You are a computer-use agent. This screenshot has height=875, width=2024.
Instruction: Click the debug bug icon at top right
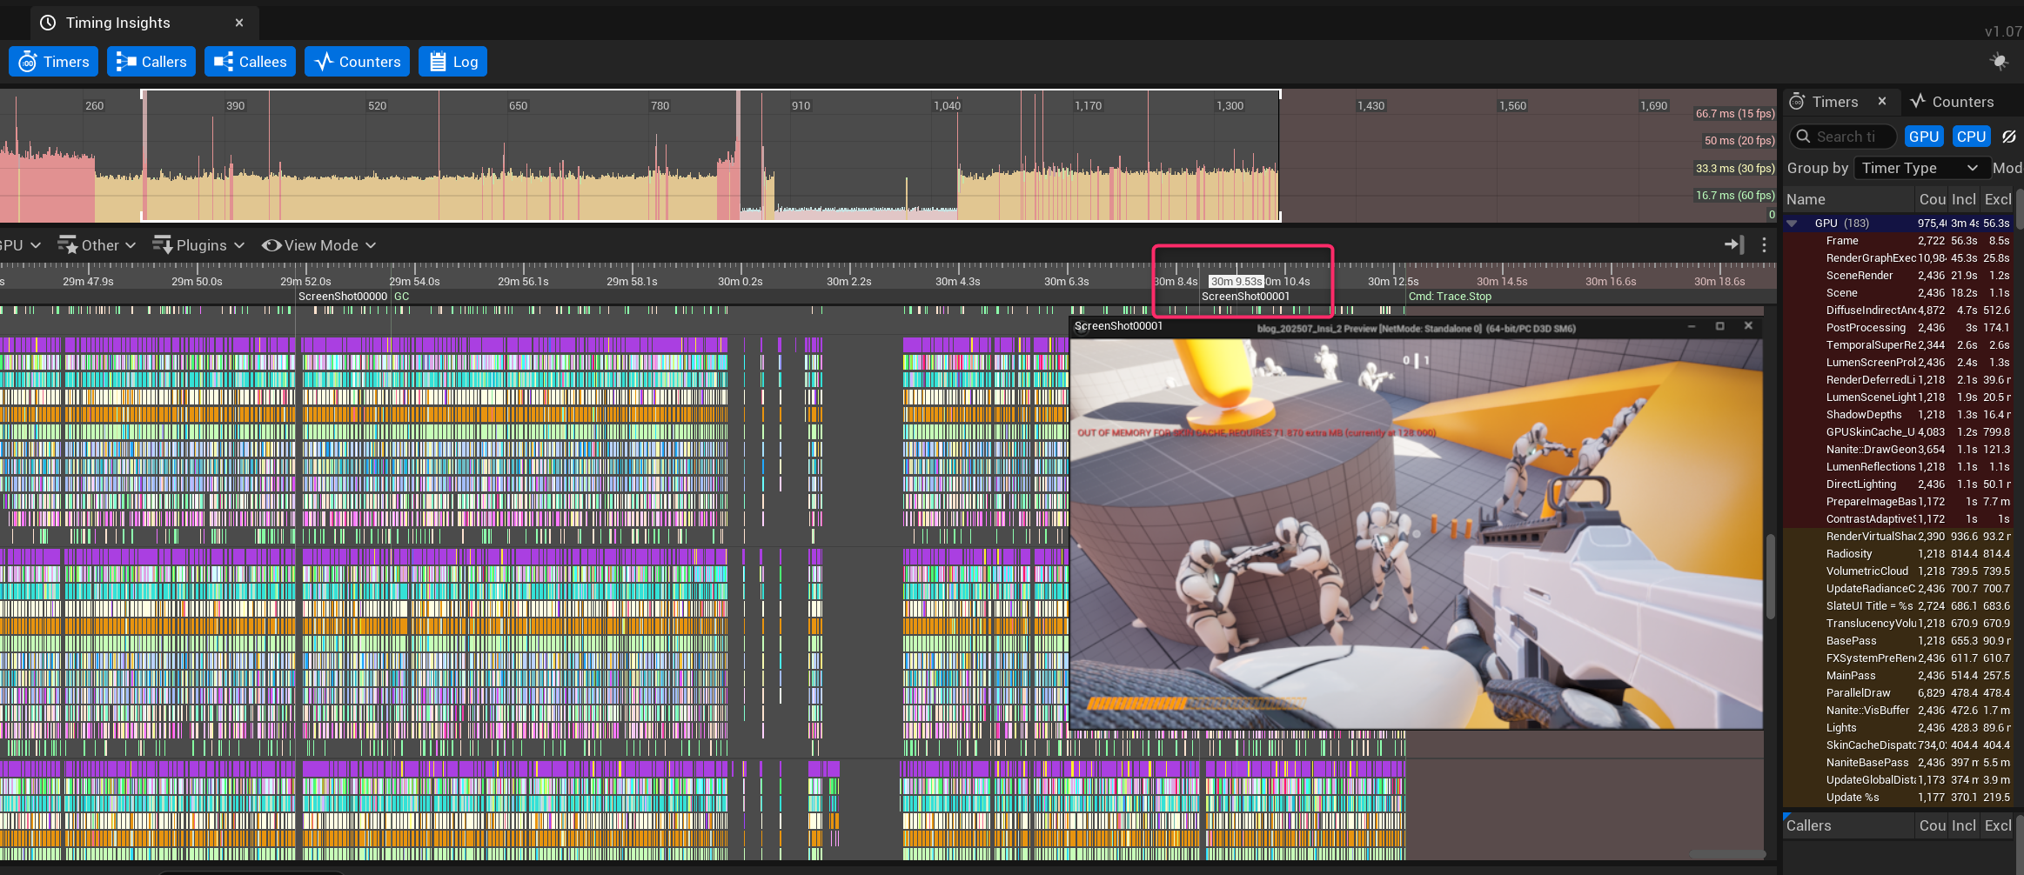[2000, 61]
